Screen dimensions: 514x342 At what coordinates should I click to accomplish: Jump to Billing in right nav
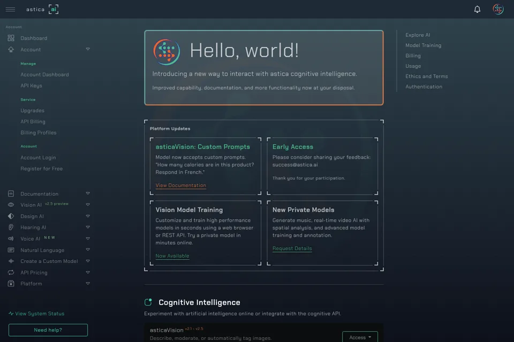point(413,56)
